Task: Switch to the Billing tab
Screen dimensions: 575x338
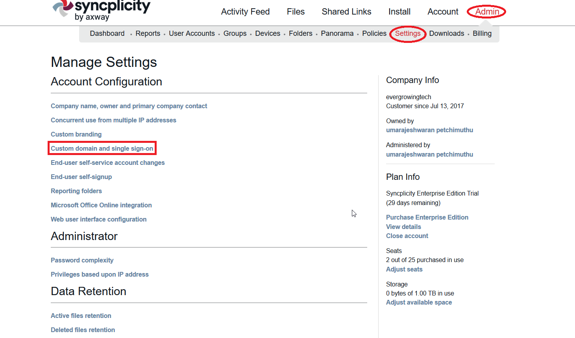Action: click(x=482, y=33)
